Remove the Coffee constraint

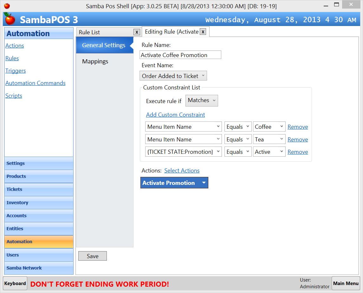[x=298, y=127]
